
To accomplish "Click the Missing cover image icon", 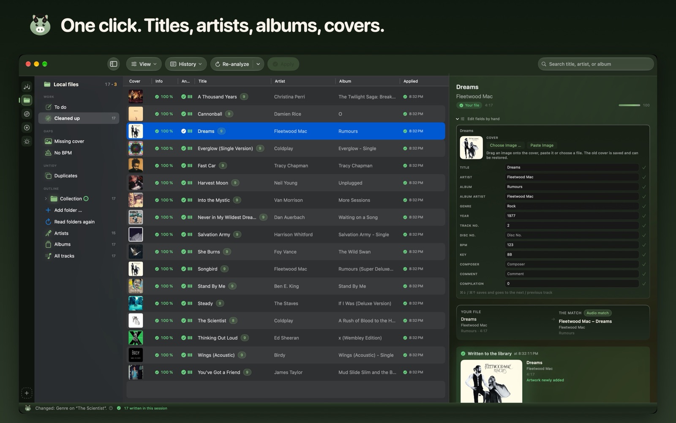I will click(48, 141).
